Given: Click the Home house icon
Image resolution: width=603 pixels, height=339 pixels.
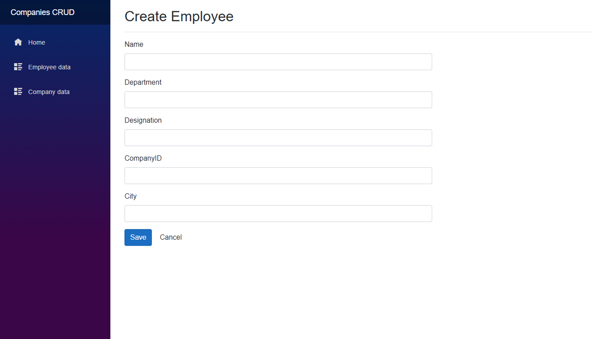Looking at the screenshot, I should [18, 42].
